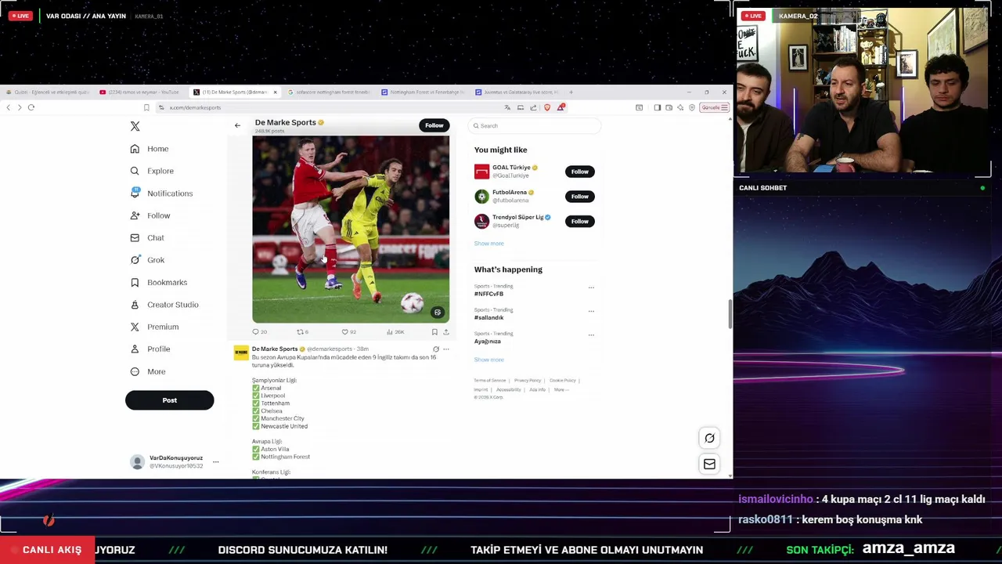Click the De Marke Sports yellow avatar
1002x564 pixels.
(x=241, y=353)
